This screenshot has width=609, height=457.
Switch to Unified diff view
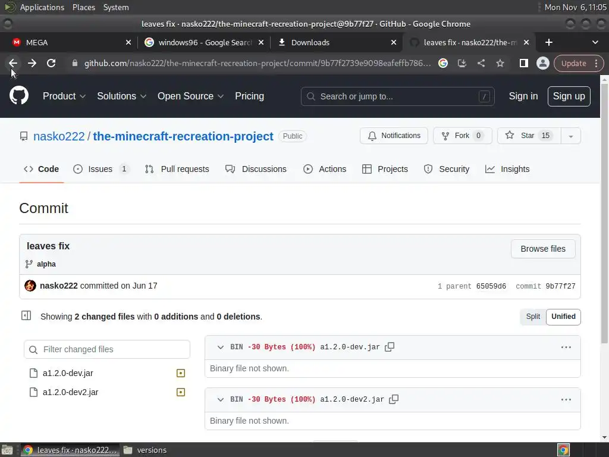point(563,317)
